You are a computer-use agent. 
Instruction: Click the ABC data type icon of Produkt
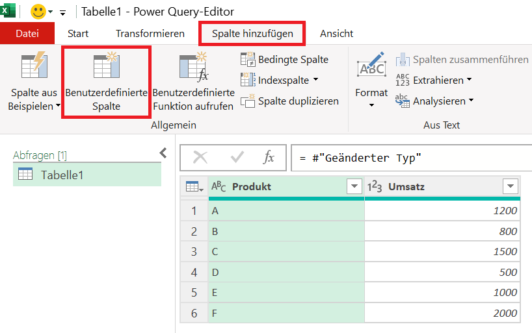pos(219,186)
